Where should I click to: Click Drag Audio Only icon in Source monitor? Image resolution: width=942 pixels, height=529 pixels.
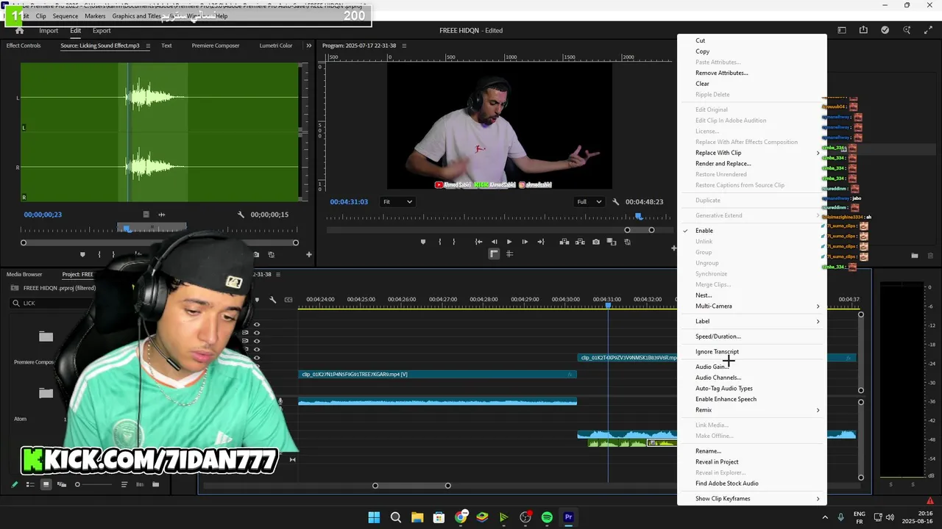point(161,215)
